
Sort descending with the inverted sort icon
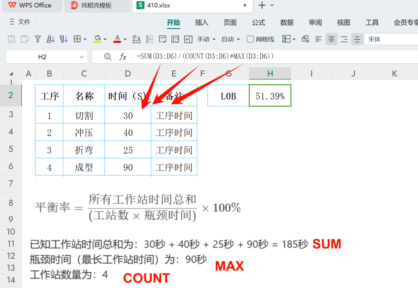click(63, 39)
